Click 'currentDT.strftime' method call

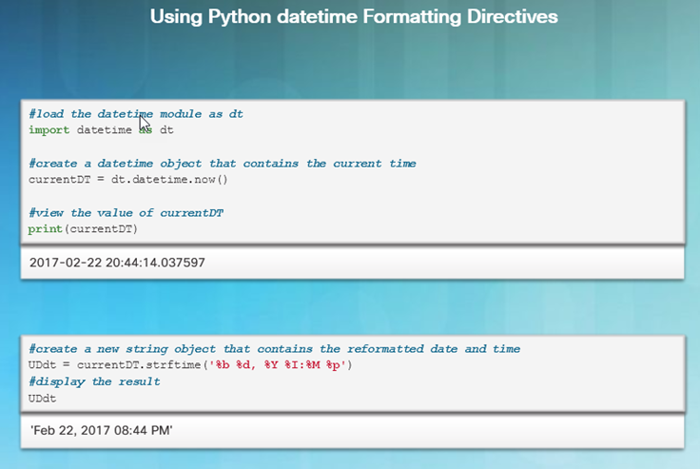(x=139, y=365)
